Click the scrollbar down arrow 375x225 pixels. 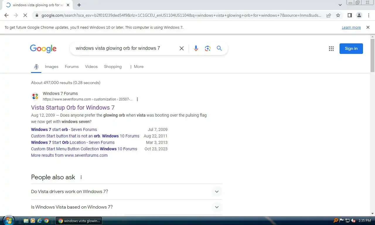(372, 214)
